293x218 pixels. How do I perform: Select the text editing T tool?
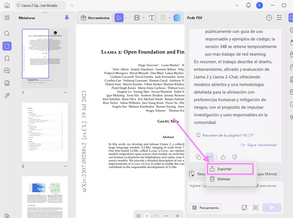(x=151, y=18)
